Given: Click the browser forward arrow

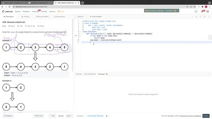Looking at the screenshot, I should coord(6,7).
